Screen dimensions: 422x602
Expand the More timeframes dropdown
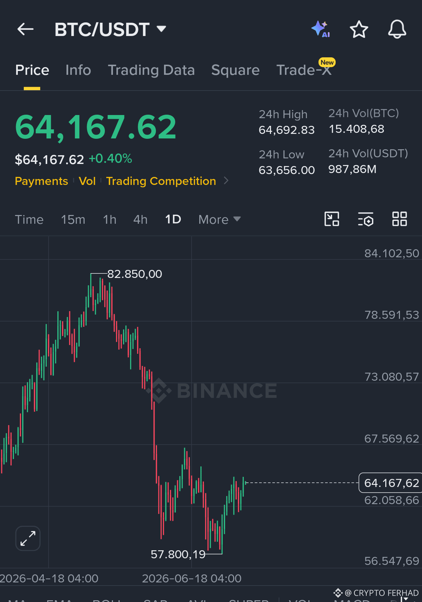click(x=220, y=220)
